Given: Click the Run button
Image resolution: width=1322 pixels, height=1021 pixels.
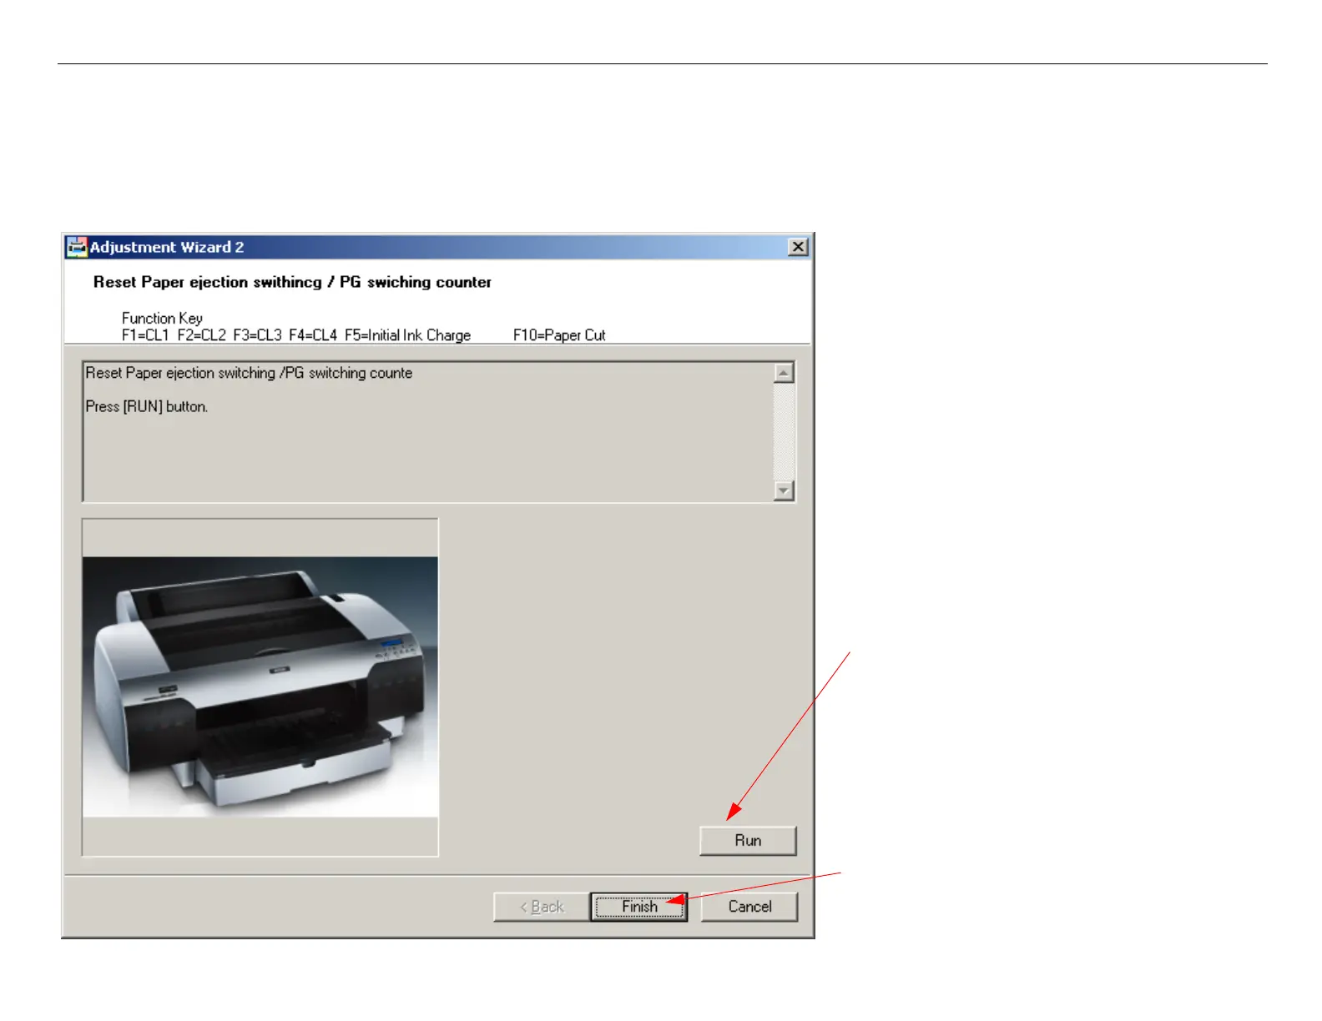Looking at the screenshot, I should [x=748, y=841].
